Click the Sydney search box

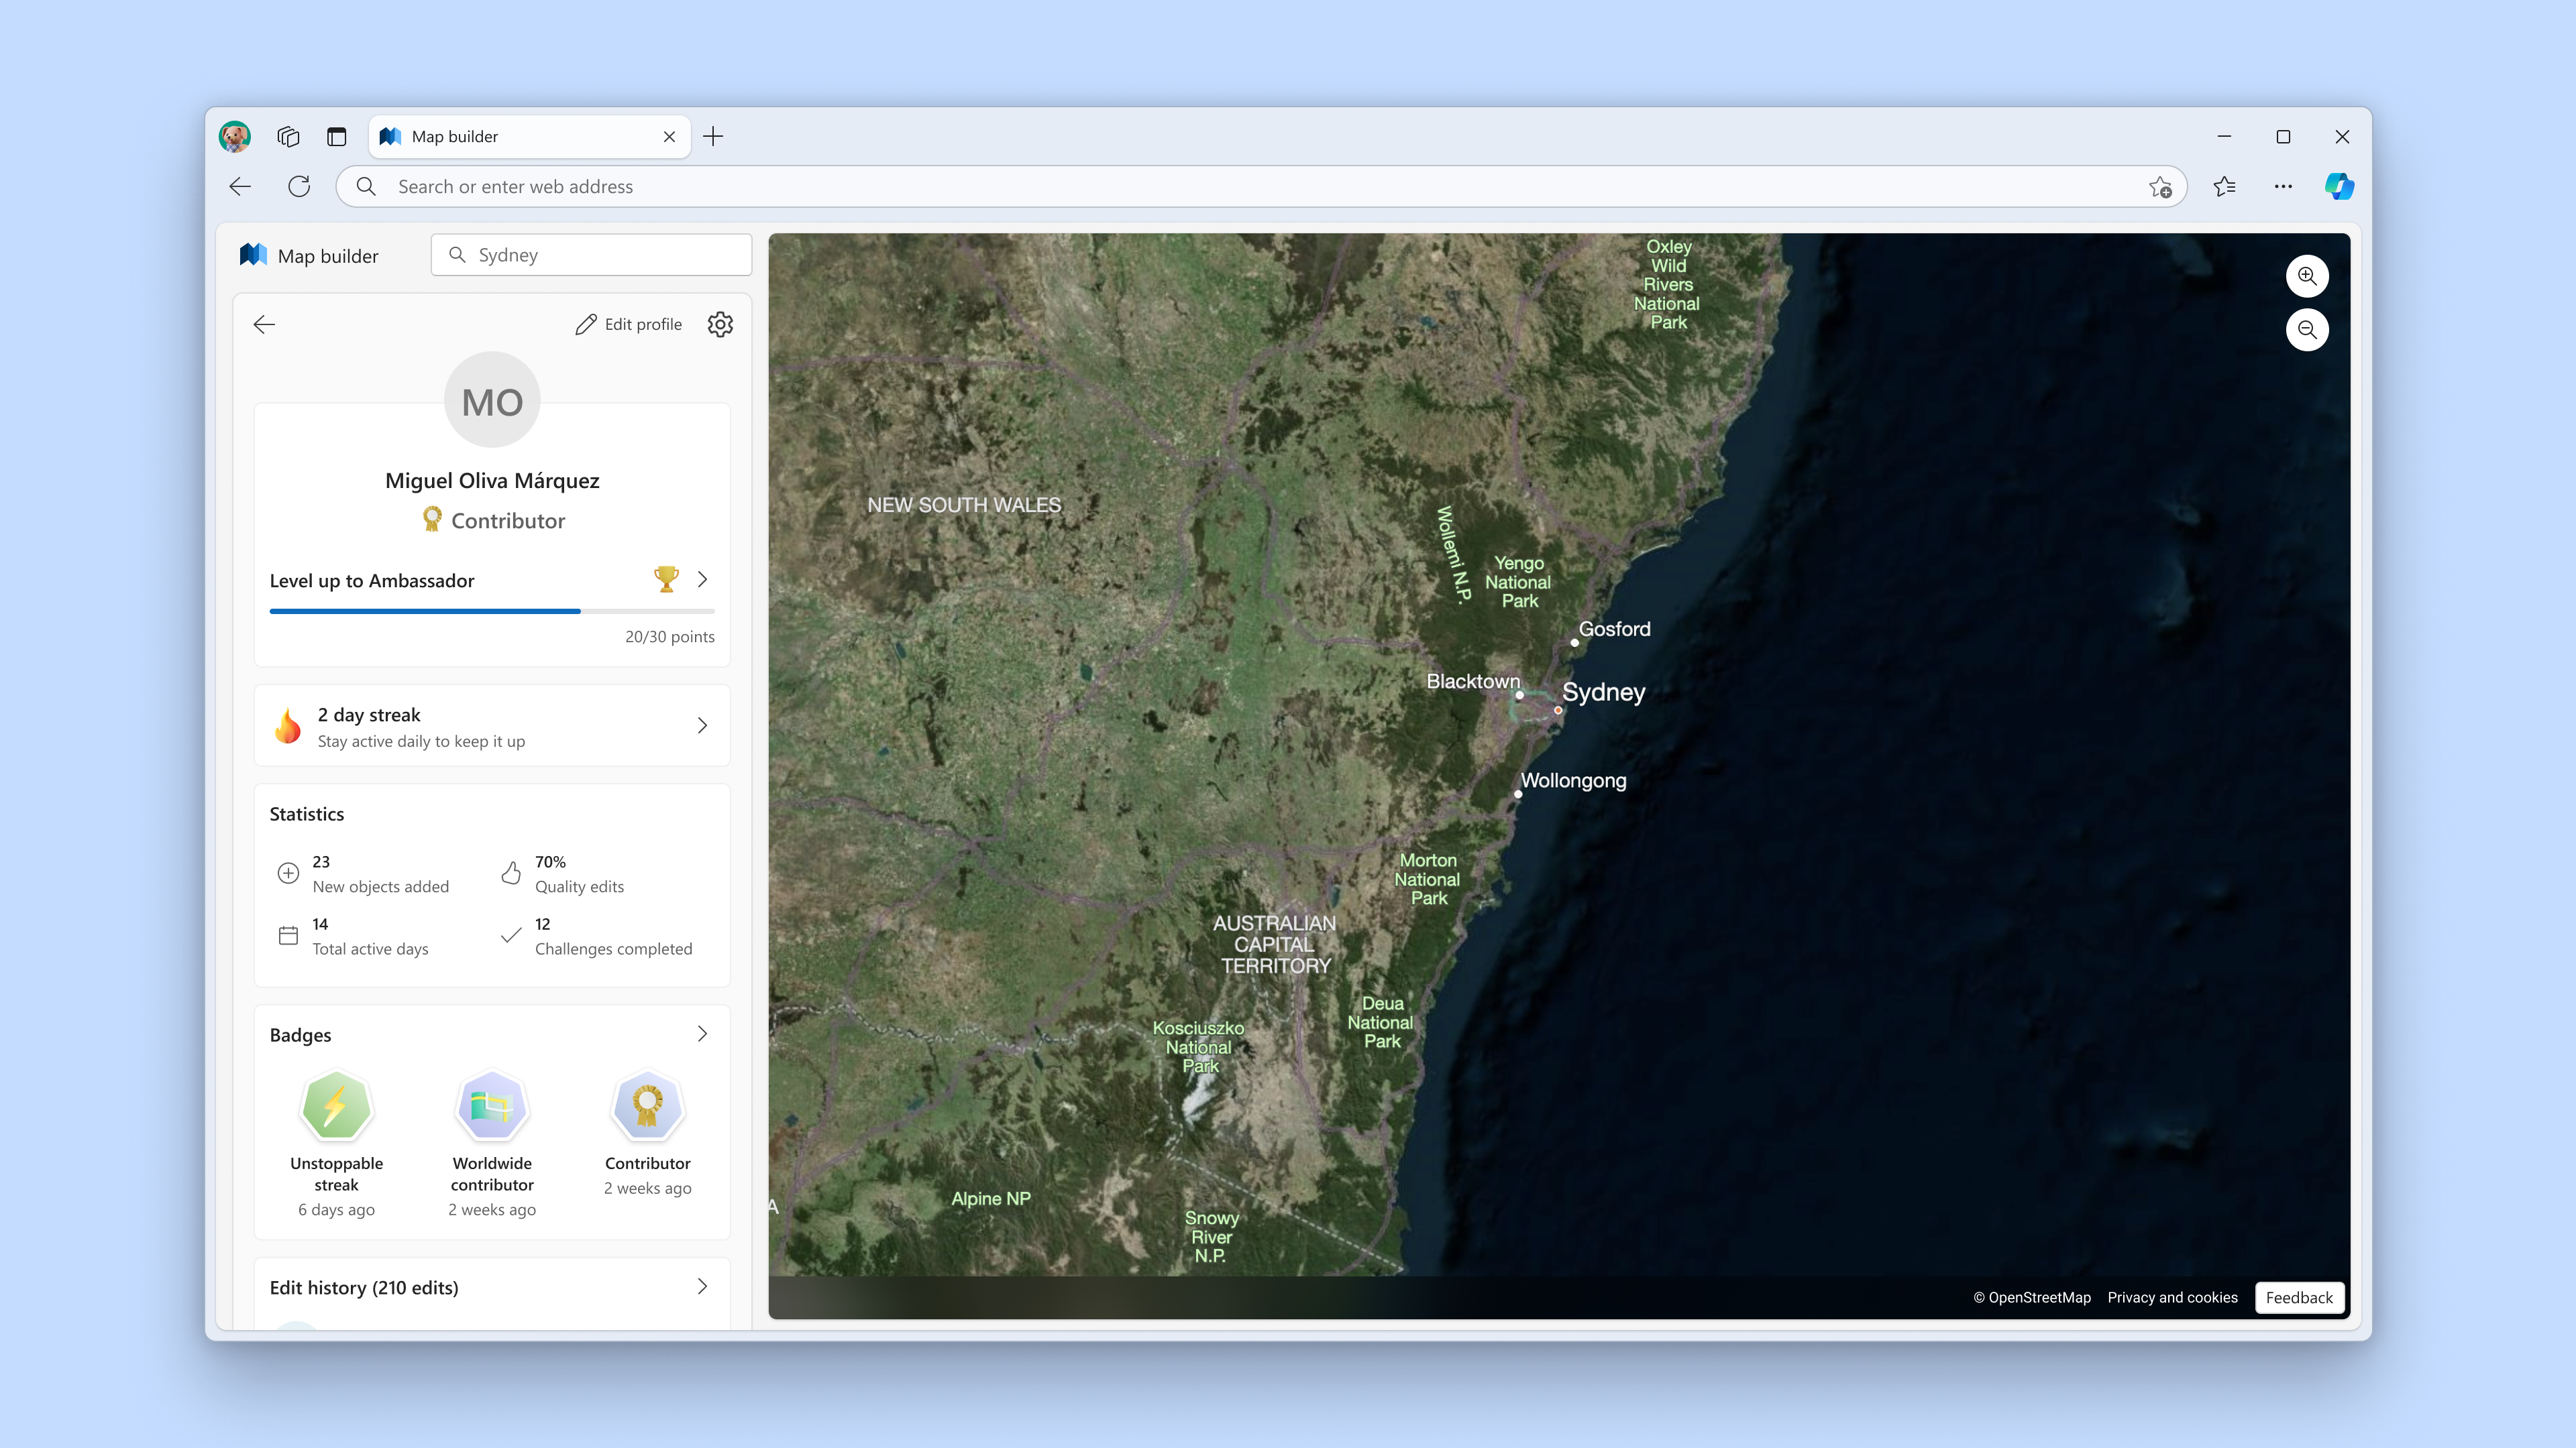591,255
